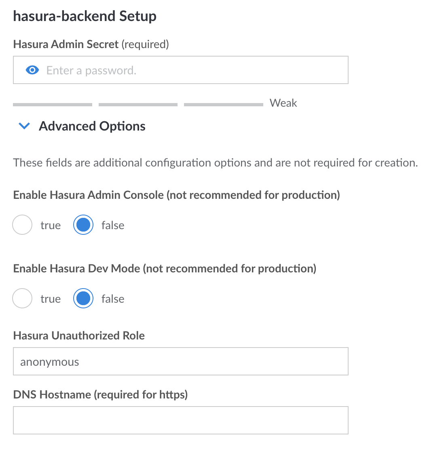The width and height of the screenshot is (444, 451).
Task: Click the Weak password strength label
Action: point(283,103)
